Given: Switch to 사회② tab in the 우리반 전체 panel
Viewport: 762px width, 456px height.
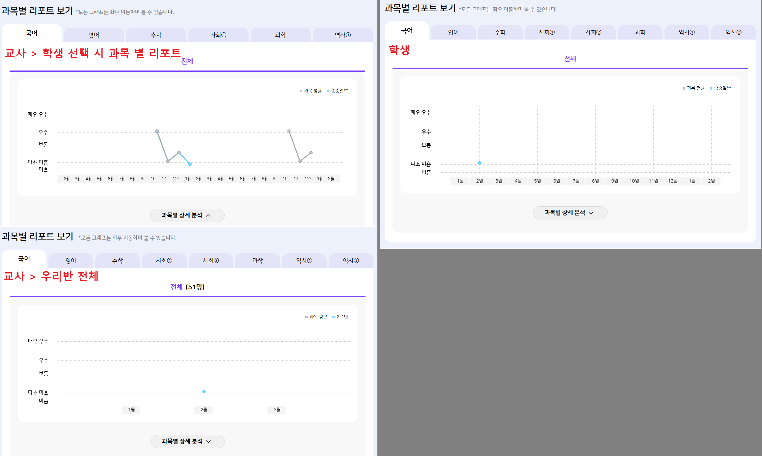Looking at the screenshot, I should 211,261.
